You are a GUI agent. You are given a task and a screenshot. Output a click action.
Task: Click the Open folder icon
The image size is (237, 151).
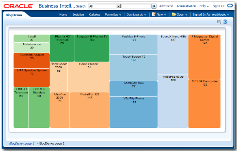[174, 14]
